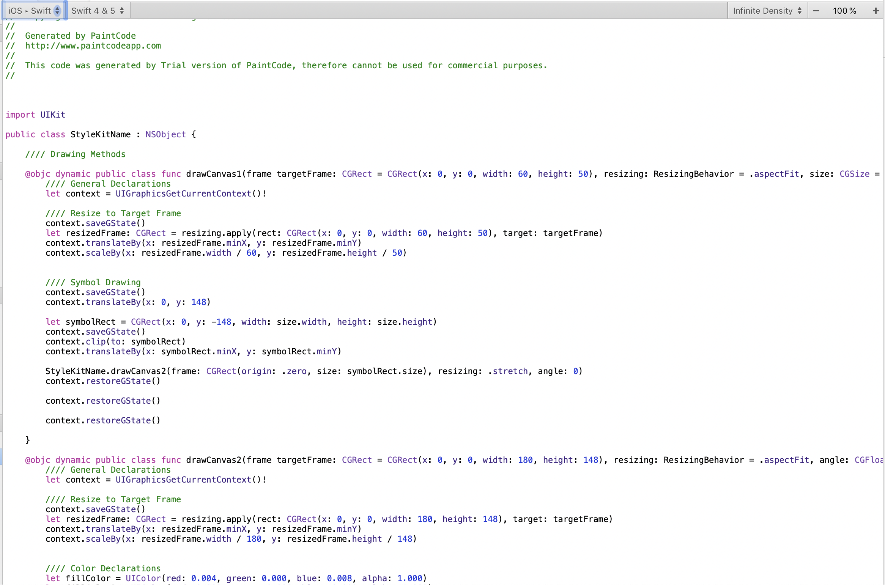Click the NSObject superclass text
Screen dimensions: 885x585
165,134
